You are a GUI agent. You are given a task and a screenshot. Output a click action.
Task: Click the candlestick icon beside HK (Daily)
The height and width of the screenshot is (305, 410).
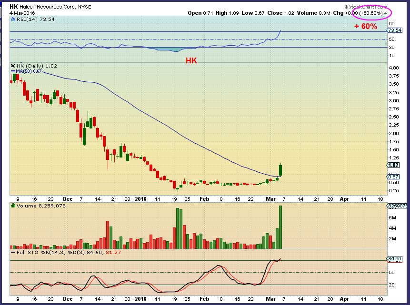click(x=13, y=66)
